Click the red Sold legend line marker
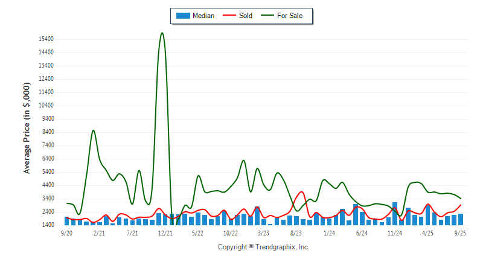This screenshot has width=483, height=262. click(x=230, y=16)
